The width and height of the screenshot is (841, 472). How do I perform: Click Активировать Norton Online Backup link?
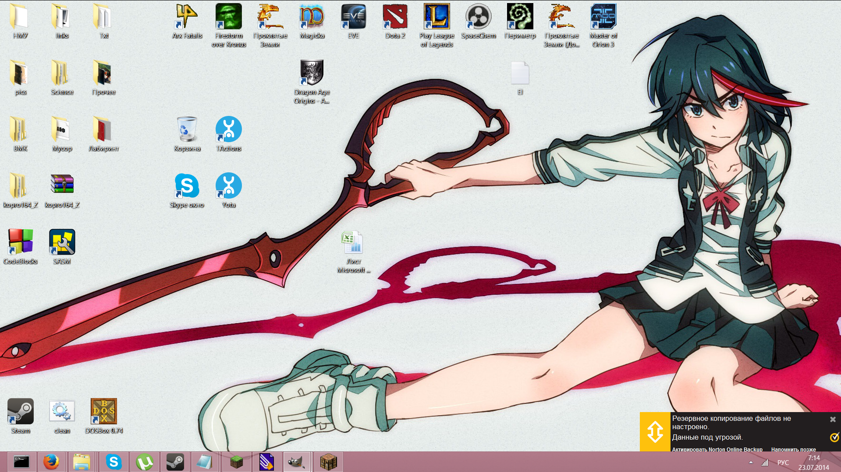click(717, 449)
